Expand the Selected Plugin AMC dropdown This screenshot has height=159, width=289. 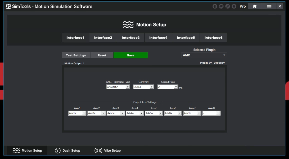(204, 55)
